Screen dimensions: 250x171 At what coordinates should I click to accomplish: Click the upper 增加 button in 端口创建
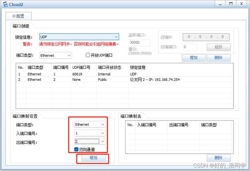coord(194,58)
